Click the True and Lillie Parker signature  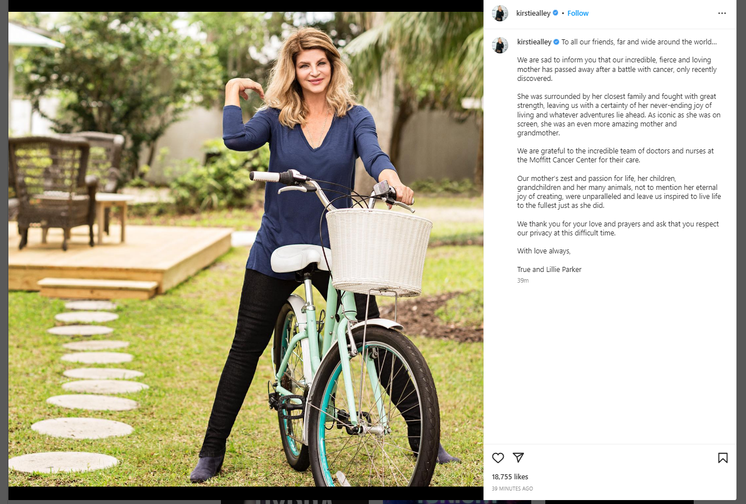coord(549,270)
